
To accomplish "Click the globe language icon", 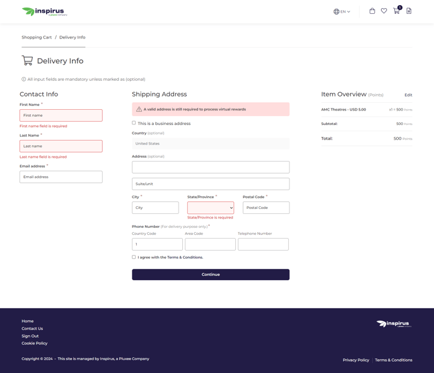I will tap(336, 11).
